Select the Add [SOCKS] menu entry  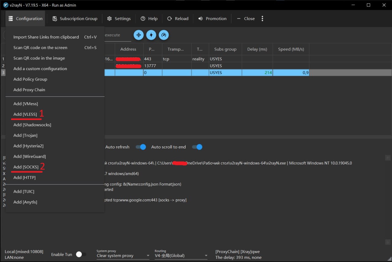[26, 167]
